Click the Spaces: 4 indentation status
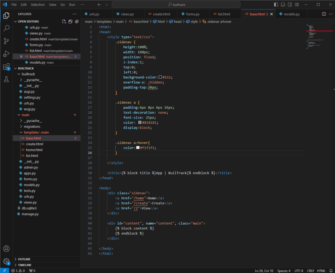 pos(284,271)
